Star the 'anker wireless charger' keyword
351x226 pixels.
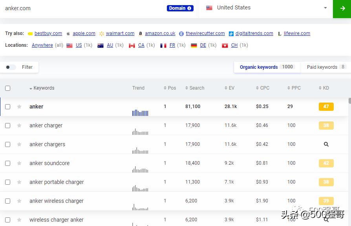point(19,201)
